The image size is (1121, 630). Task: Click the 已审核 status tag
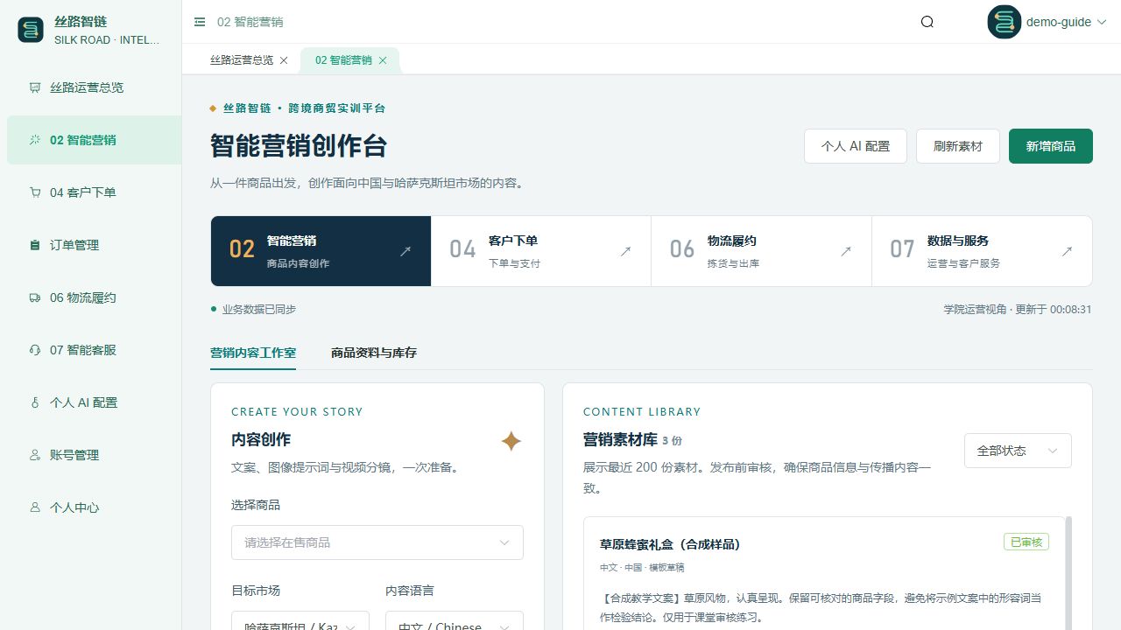tap(1026, 542)
